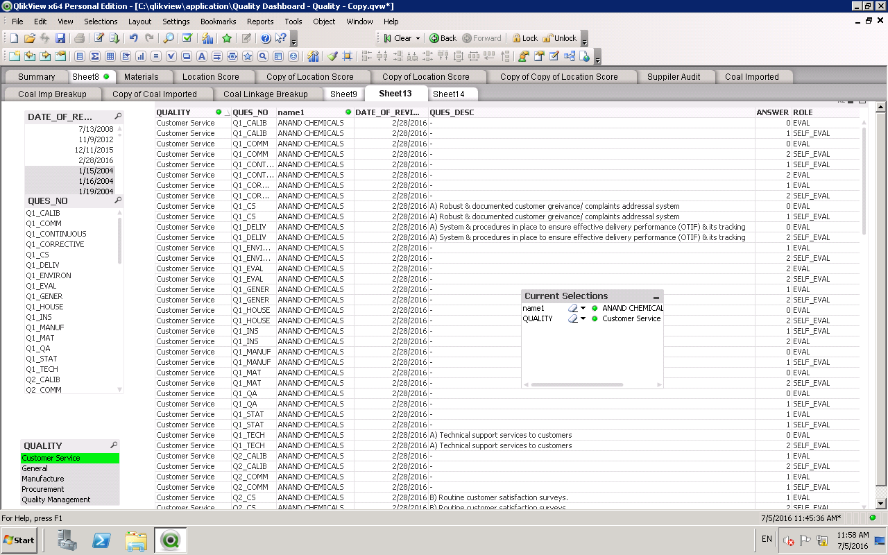The image size is (888, 555).
Task: Minimize the Current Selections box
Action: tap(656, 297)
